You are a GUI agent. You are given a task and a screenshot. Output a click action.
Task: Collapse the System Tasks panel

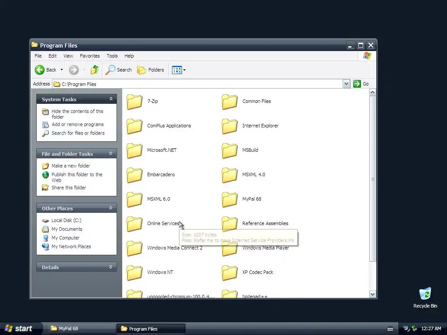click(111, 99)
